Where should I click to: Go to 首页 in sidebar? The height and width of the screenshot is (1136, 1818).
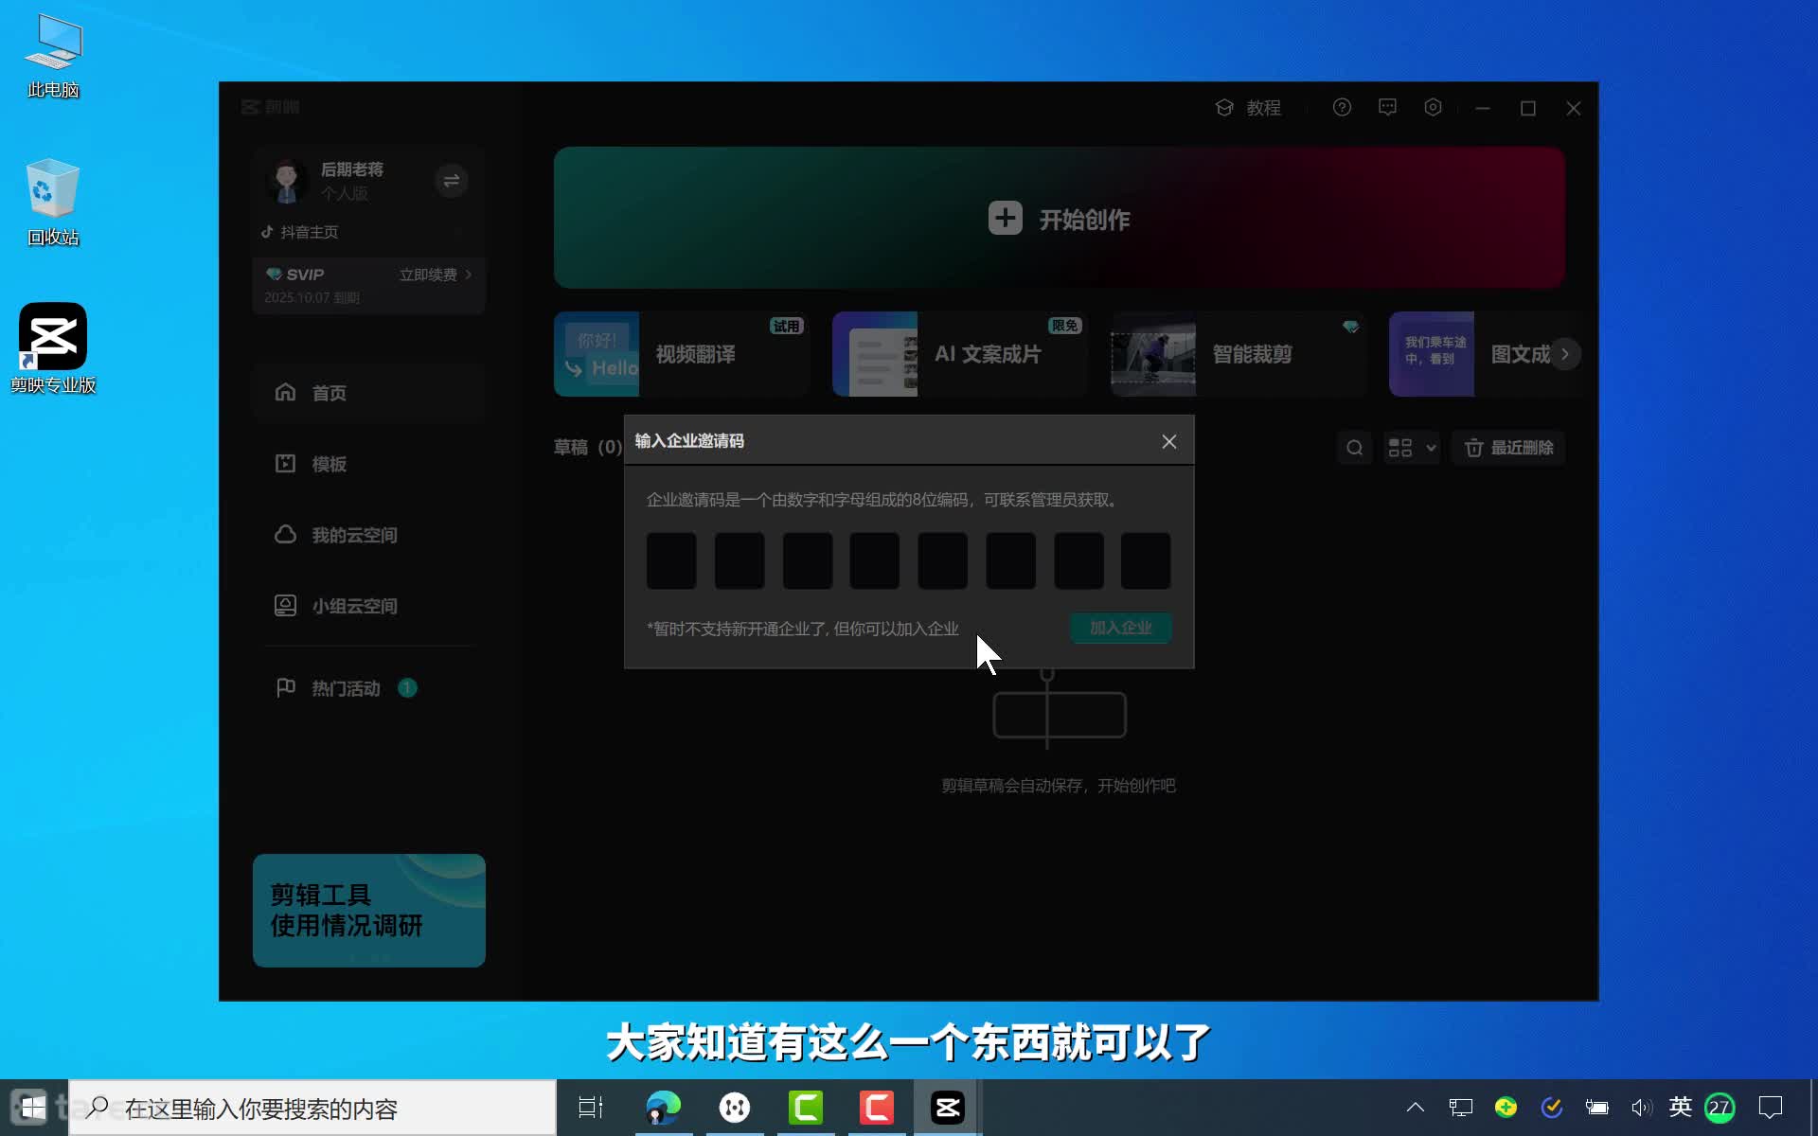coord(369,393)
